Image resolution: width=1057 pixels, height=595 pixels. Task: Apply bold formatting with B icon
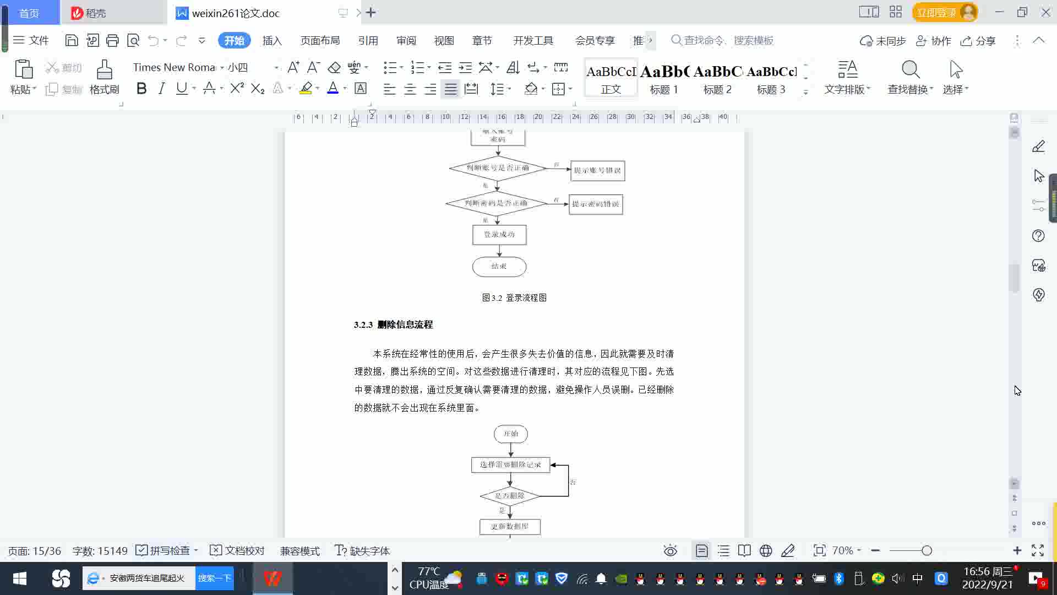[x=141, y=89]
